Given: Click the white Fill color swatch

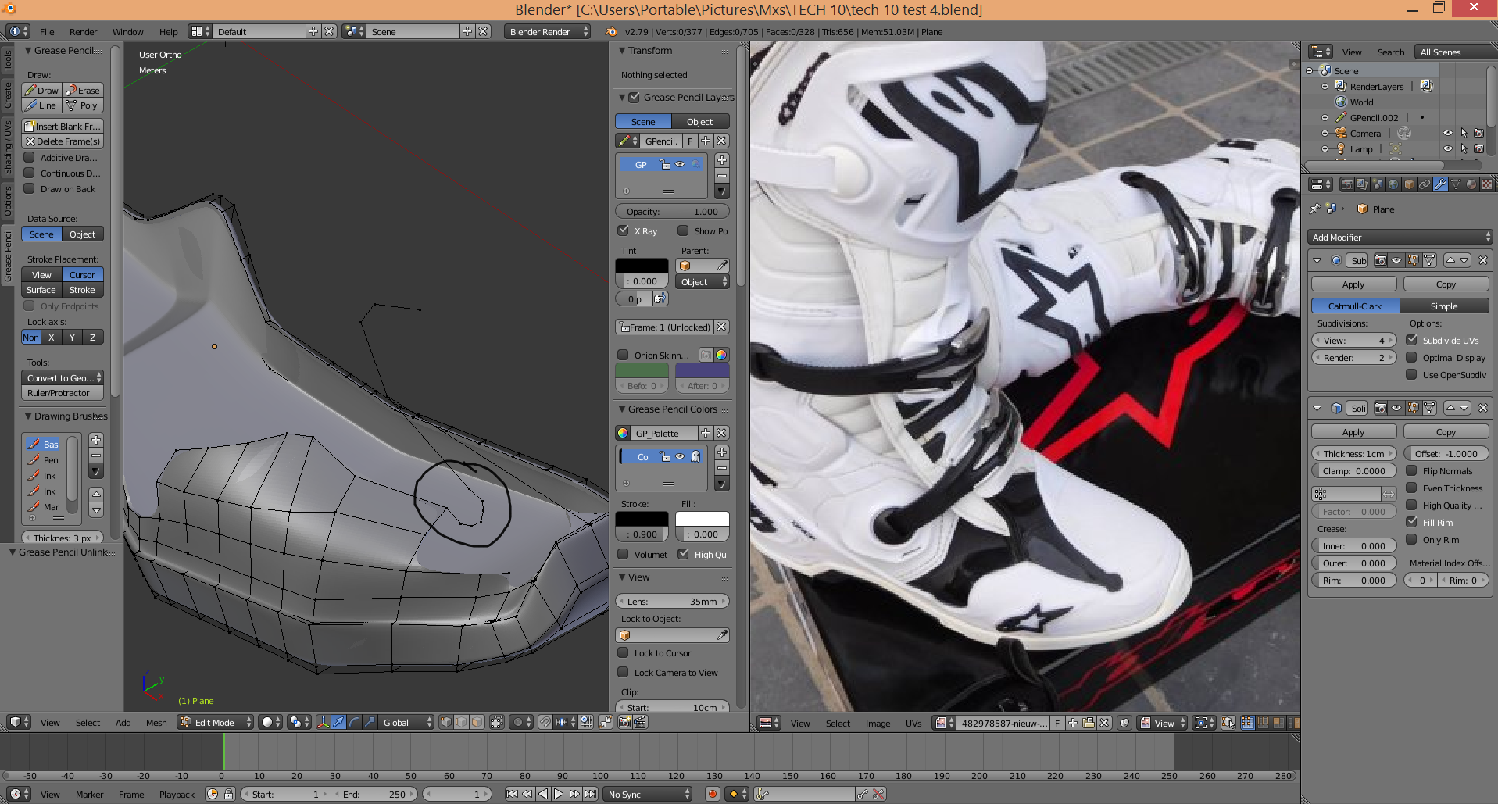Looking at the screenshot, I should (x=702, y=519).
